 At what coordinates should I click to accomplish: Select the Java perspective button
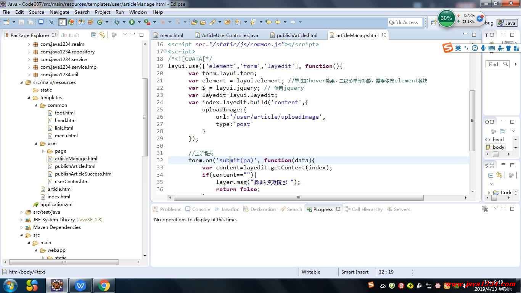(x=507, y=23)
